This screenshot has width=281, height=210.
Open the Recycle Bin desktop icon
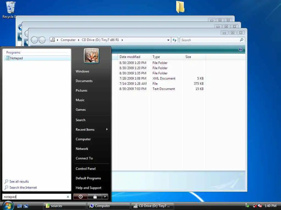point(10,10)
